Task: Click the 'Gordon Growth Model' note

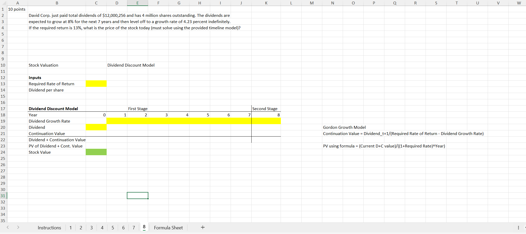Action: (344, 127)
